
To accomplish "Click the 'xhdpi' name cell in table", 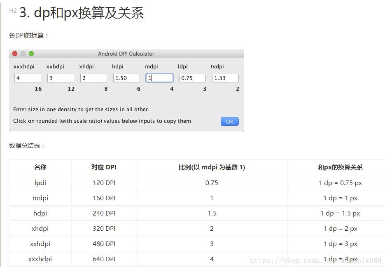I will coord(40,228).
